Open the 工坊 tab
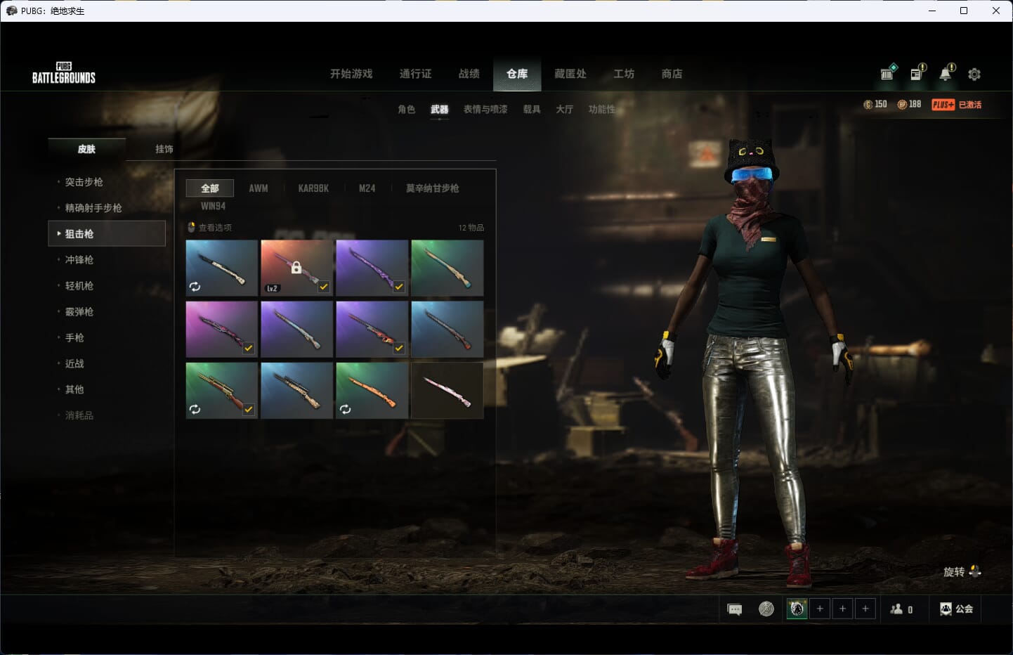 click(x=624, y=74)
